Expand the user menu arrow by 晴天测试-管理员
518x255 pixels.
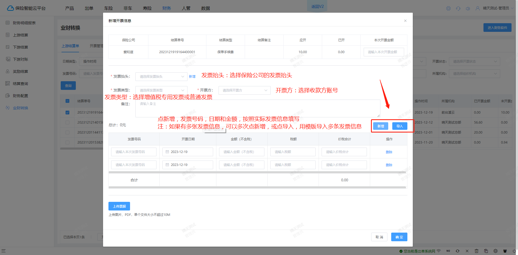pyautogui.click(x=512, y=8)
